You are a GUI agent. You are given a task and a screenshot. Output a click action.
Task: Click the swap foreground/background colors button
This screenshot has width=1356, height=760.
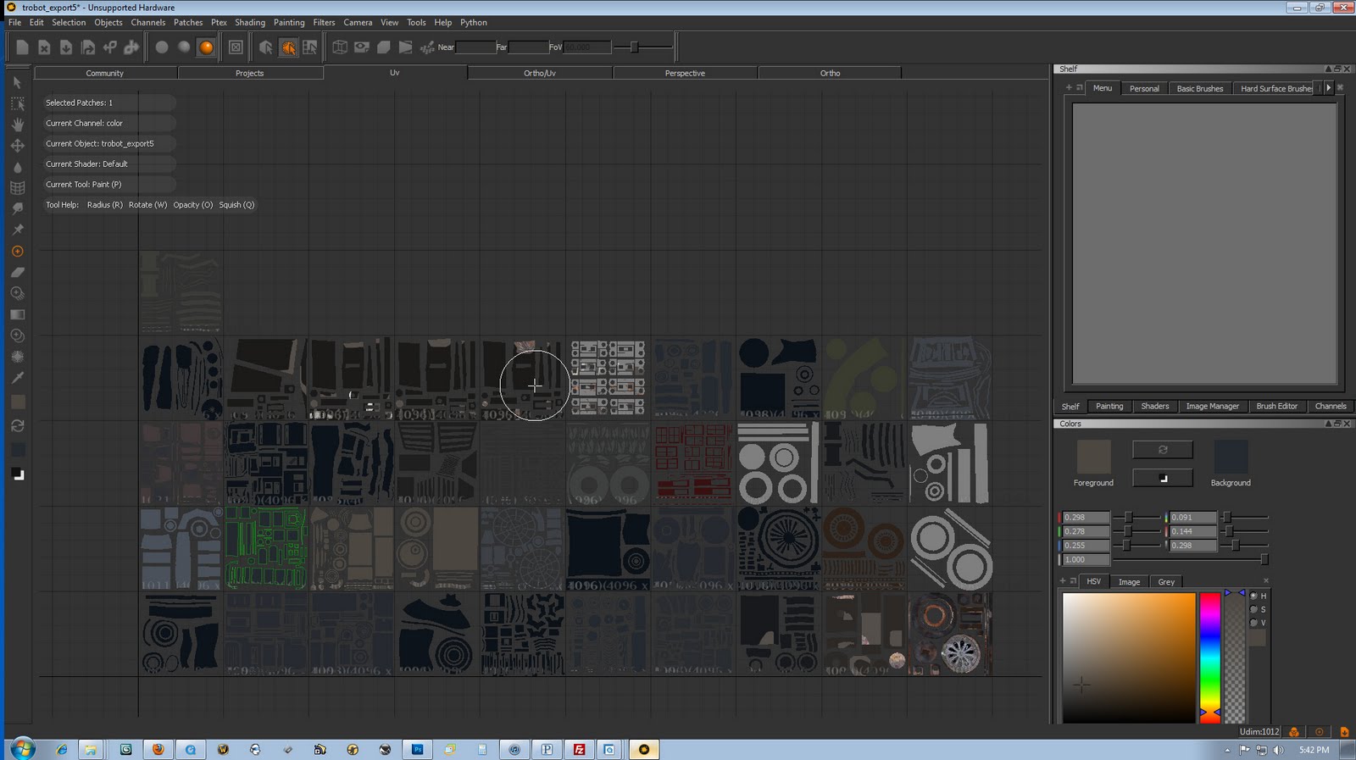pyautogui.click(x=1162, y=450)
